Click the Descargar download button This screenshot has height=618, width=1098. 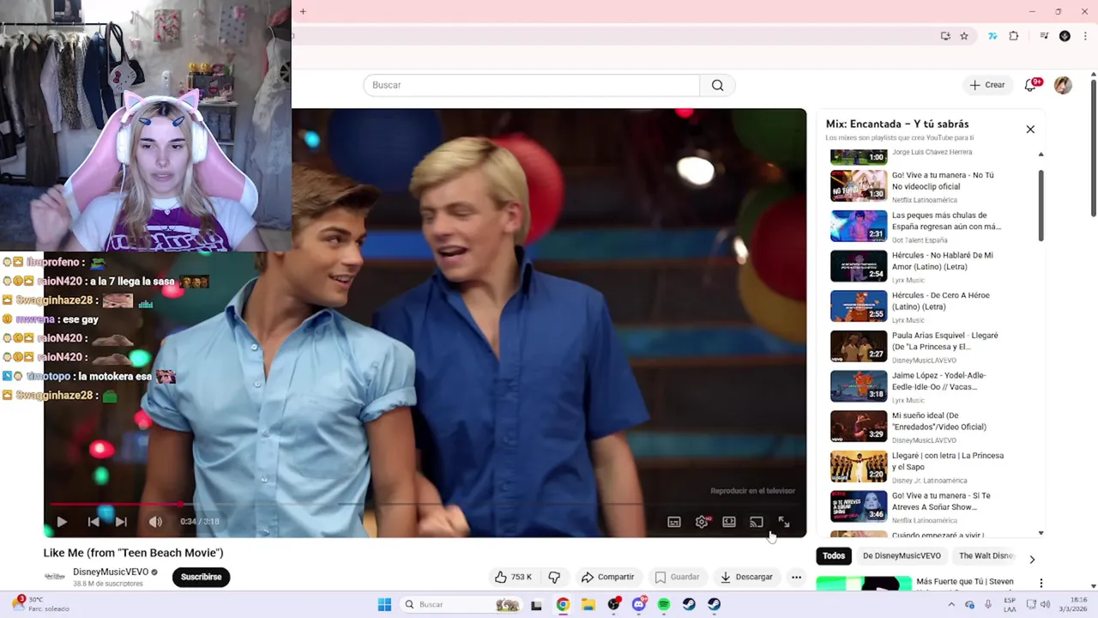(x=746, y=577)
